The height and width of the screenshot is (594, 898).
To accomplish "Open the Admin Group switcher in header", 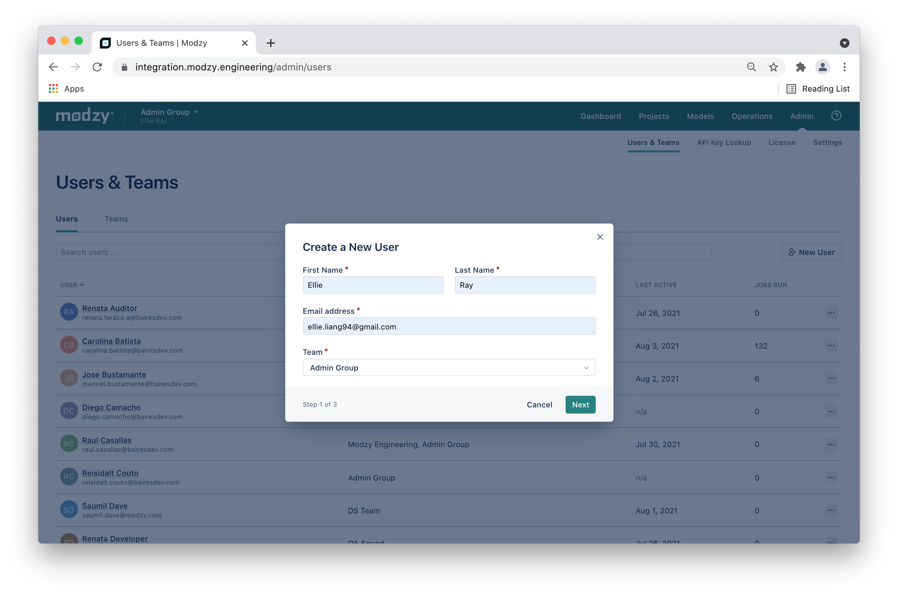I will pyautogui.click(x=169, y=112).
